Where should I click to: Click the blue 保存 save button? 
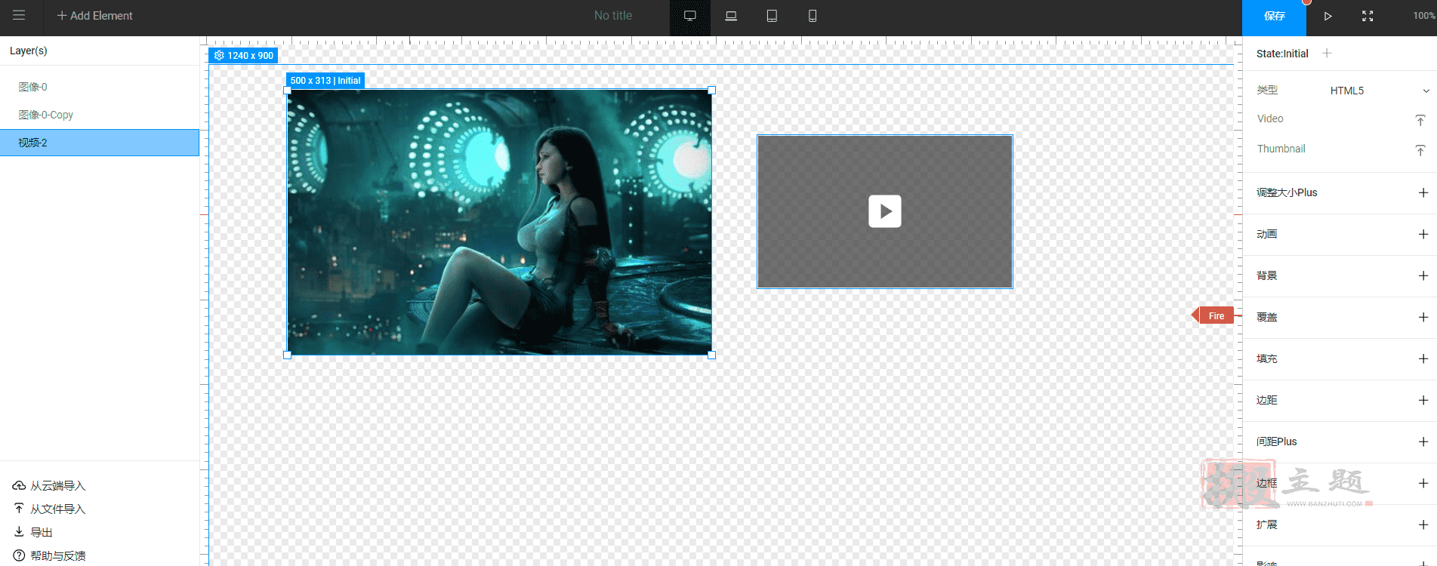point(1275,16)
